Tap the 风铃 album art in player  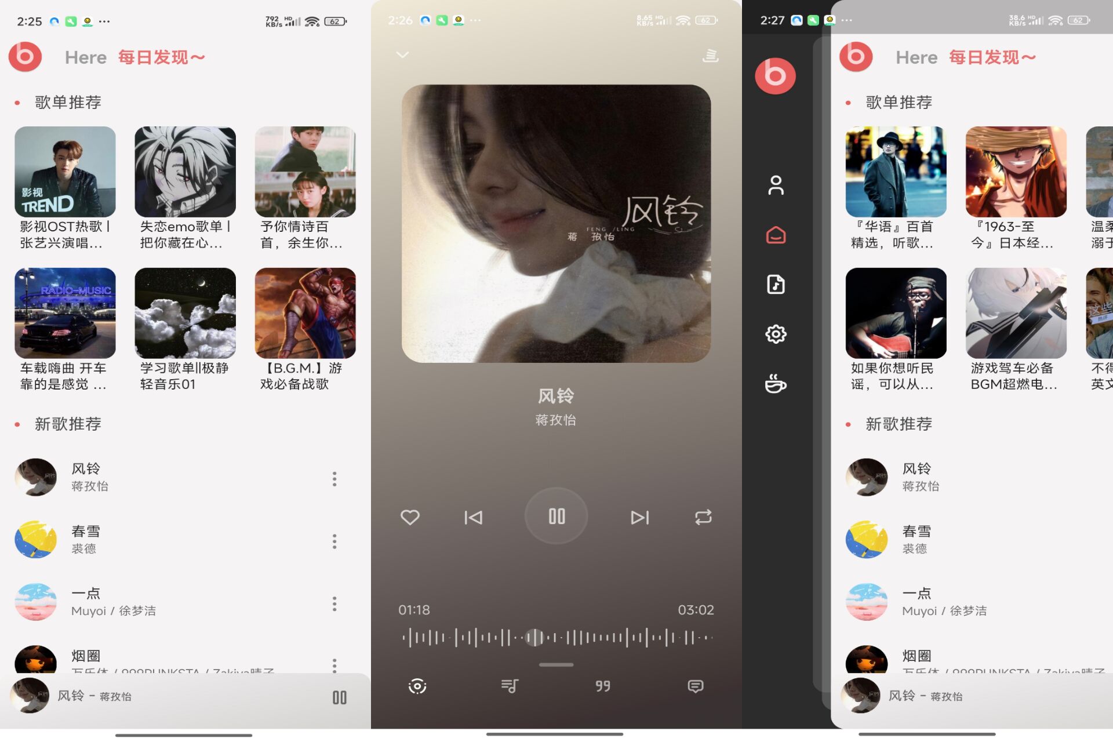(556, 224)
